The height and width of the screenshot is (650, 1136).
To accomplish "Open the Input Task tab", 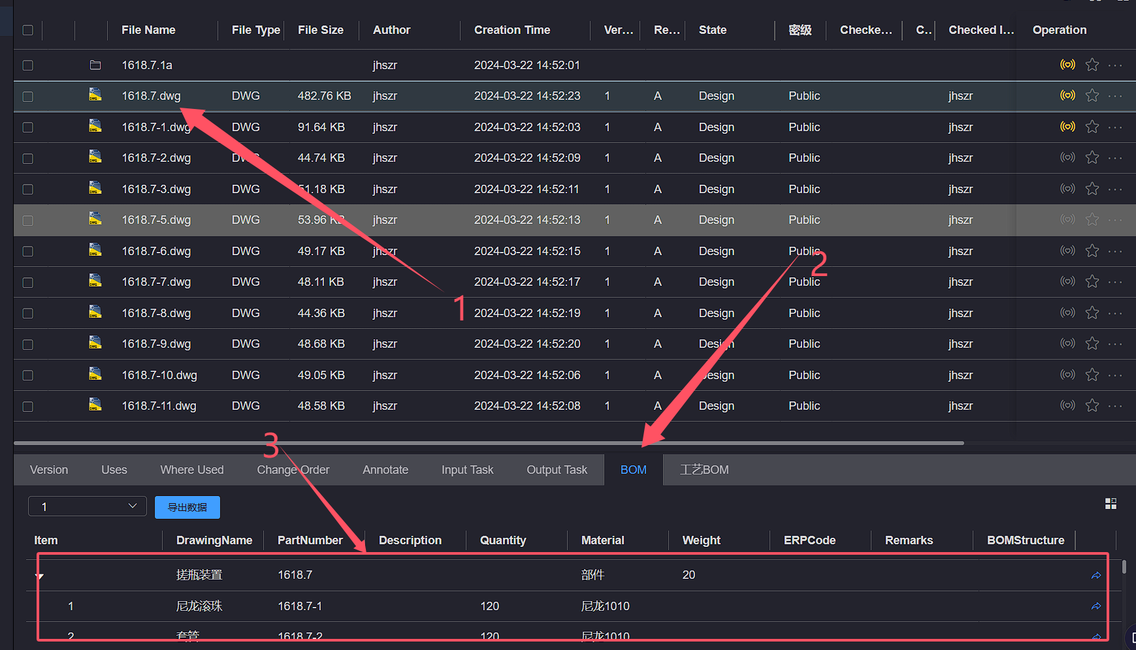I will [467, 470].
